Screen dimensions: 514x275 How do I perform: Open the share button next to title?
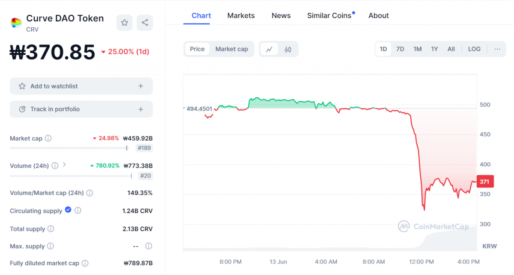point(145,23)
